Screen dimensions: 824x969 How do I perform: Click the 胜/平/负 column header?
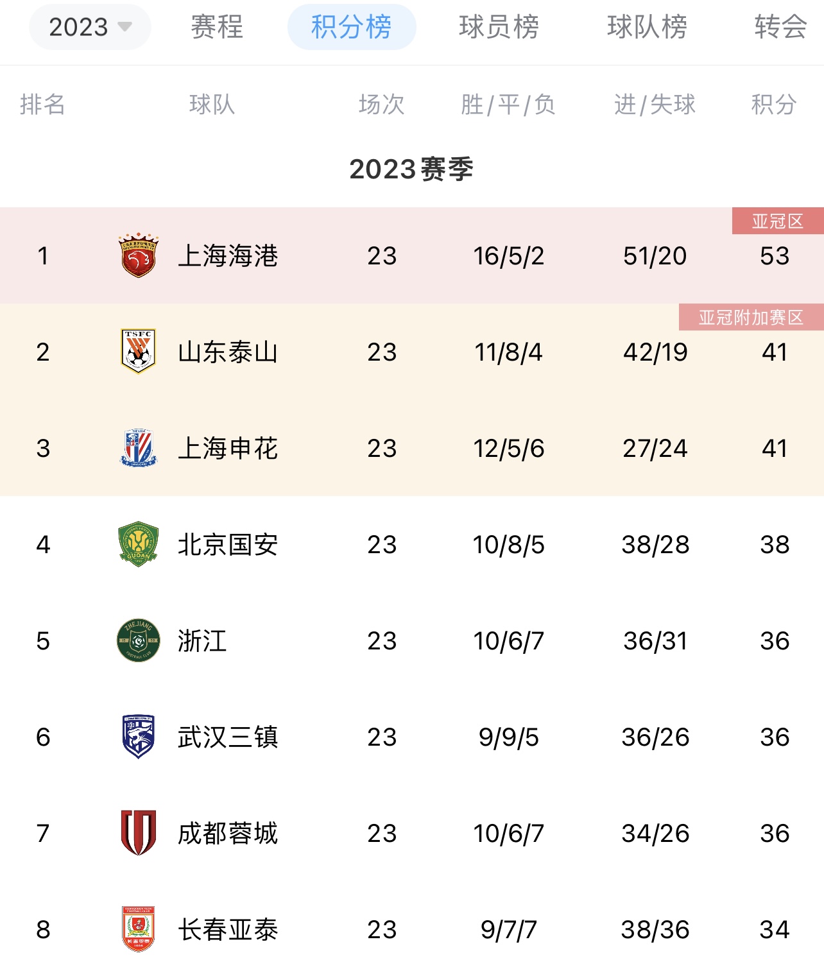click(x=508, y=104)
